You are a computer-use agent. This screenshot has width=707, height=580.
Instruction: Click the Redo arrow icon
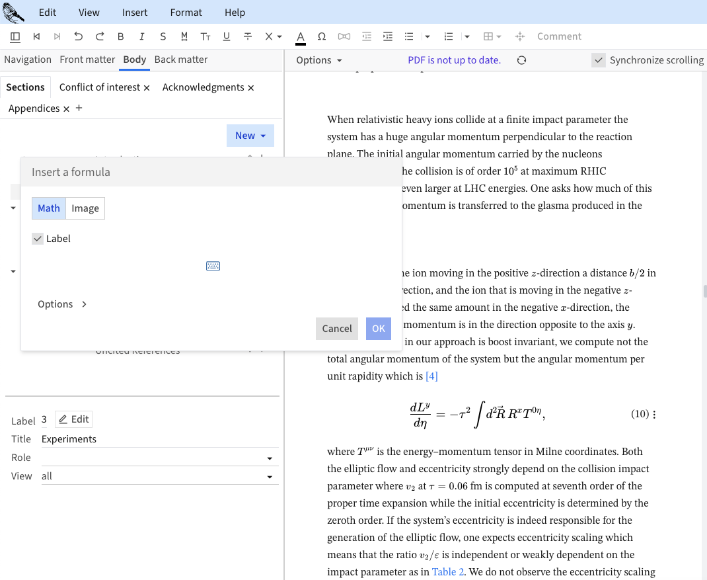click(x=100, y=36)
